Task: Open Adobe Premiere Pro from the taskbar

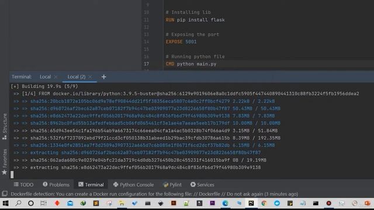Action: pyautogui.click(x=212, y=203)
